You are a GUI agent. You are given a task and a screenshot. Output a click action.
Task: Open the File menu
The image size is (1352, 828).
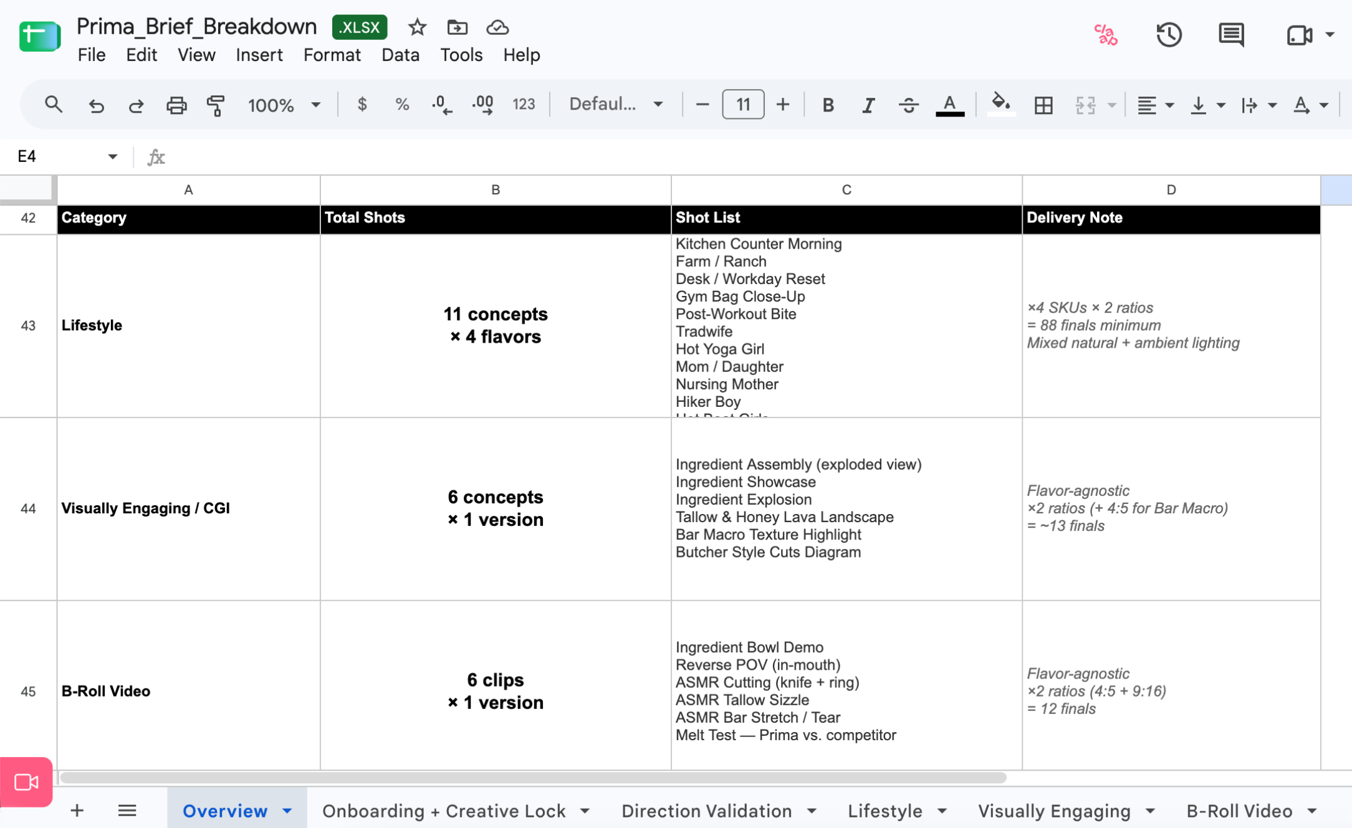point(91,55)
